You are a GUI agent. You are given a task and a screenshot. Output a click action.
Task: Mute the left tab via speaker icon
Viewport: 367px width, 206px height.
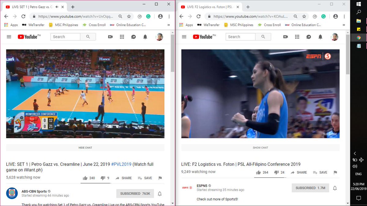(57, 7)
